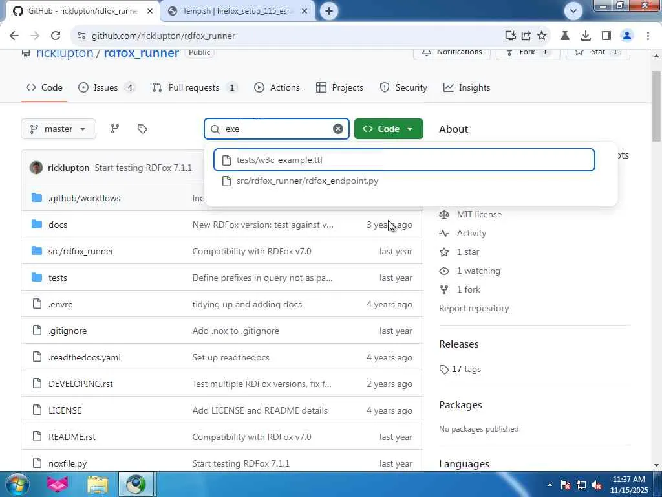Expand the master branch dropdown
Viewport: 662px width, 497px height.
point(58,129)
